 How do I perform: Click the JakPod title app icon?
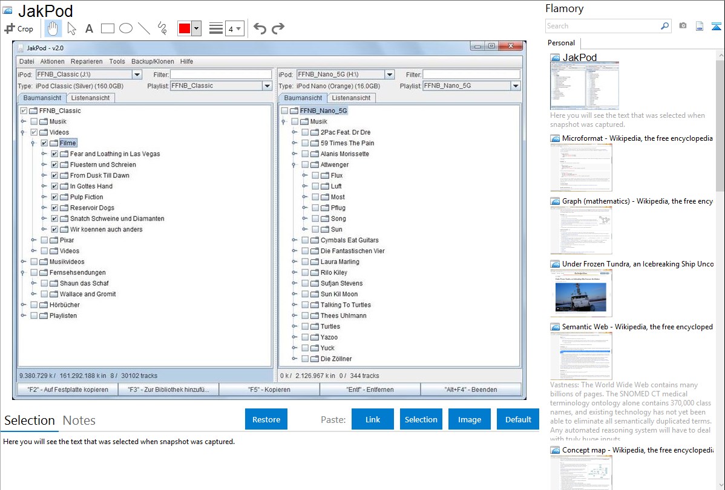click(7, 10)
